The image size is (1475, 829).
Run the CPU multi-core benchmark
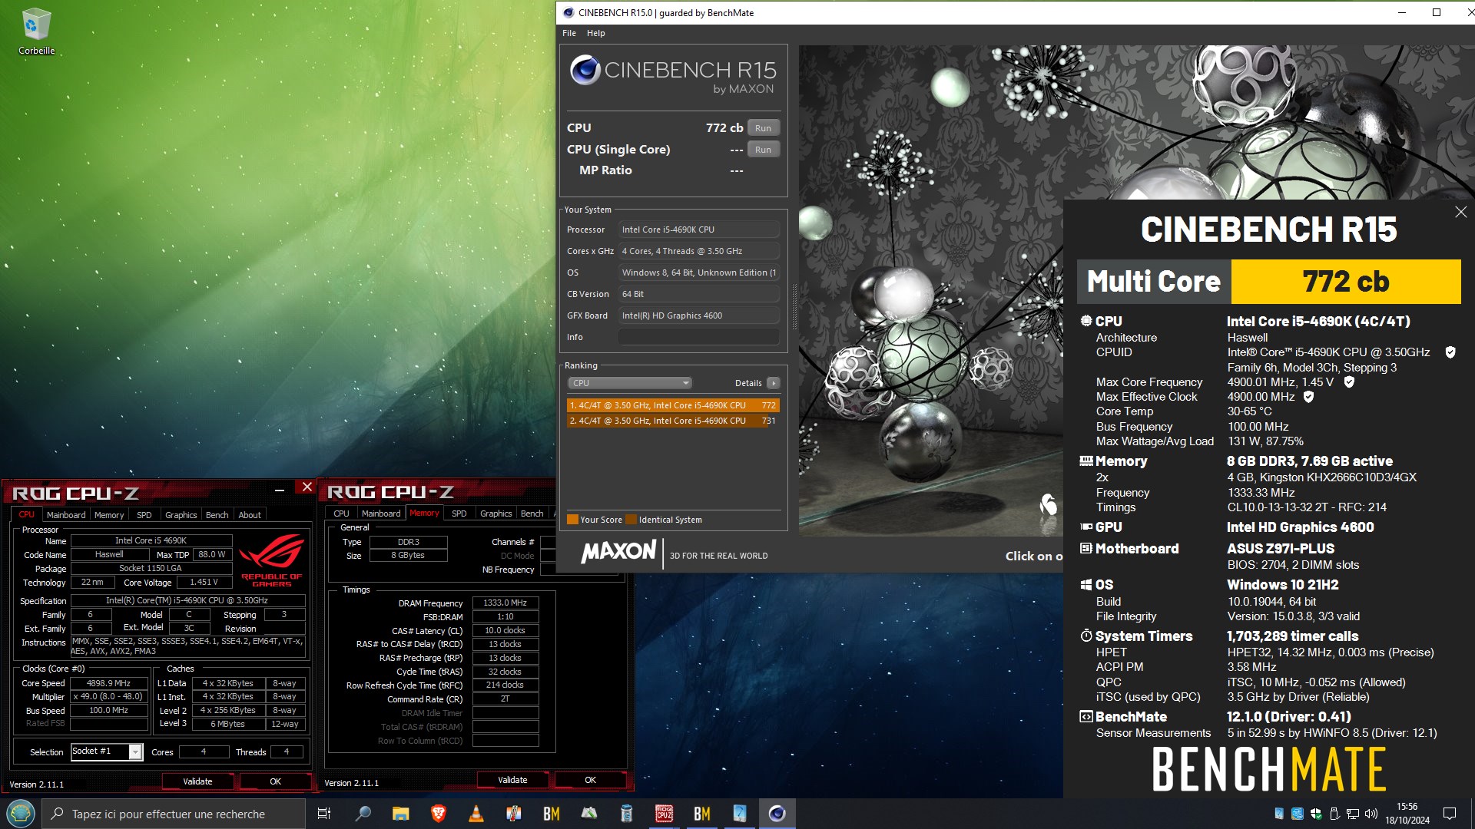pos(763,128)
